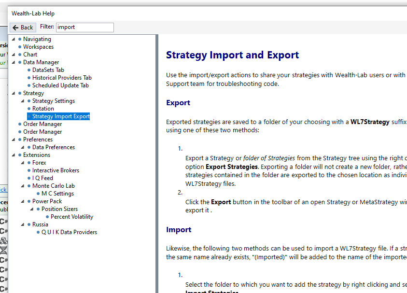Open Interactive Brokers help topic
The image size is (407, 293).
point(56,170)
